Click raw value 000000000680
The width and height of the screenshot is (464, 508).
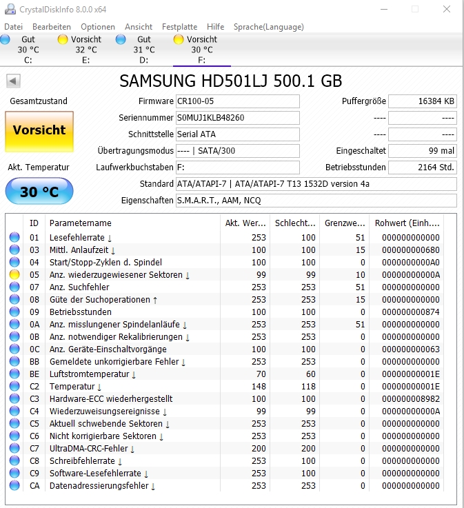click(410, 250)
